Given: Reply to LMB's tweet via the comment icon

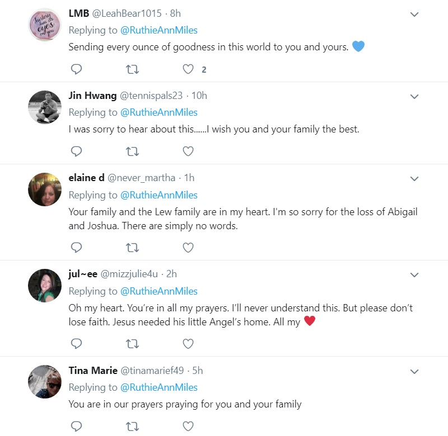Looking at the screenshot, I should coord(76,69).
